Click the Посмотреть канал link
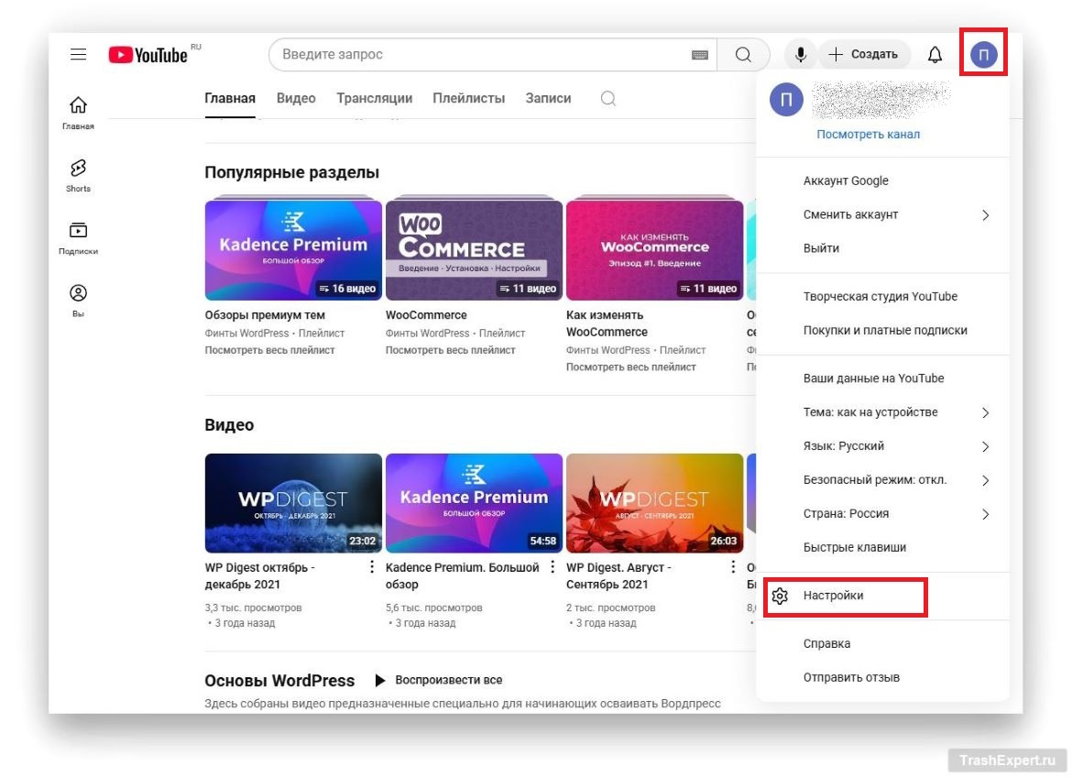Viewport: 1072px width, 777px height. click(x=869, y=134)
